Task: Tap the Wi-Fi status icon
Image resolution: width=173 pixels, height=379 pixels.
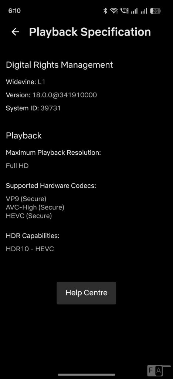Action: pos(113,11)
